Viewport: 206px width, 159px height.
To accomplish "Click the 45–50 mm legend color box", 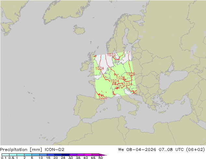I will [96, 155].
